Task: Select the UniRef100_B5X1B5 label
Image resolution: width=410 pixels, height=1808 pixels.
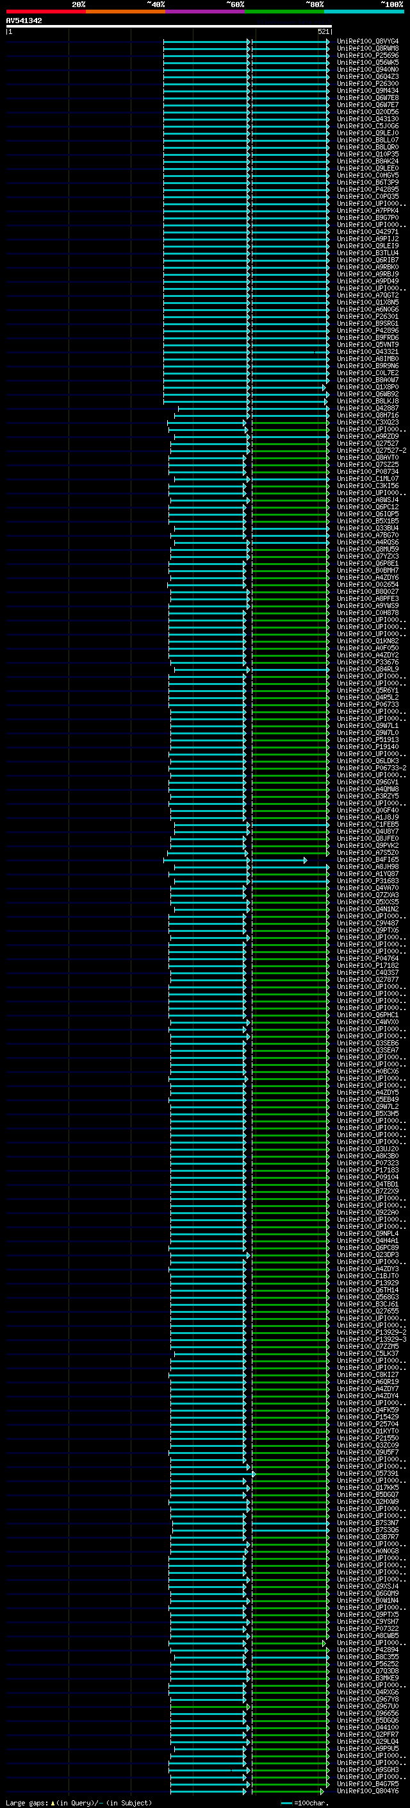Action: [x=368, y=521]
